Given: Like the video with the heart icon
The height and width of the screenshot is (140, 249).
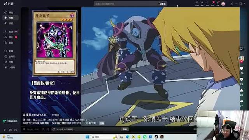Looking at the screenshot, I should tap(241, 69).
